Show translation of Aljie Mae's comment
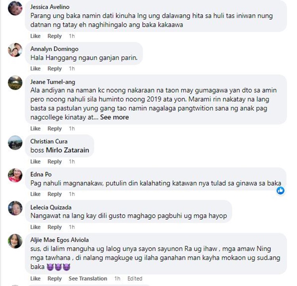This screenshot has height=286, width=297. tap(88, 278)
